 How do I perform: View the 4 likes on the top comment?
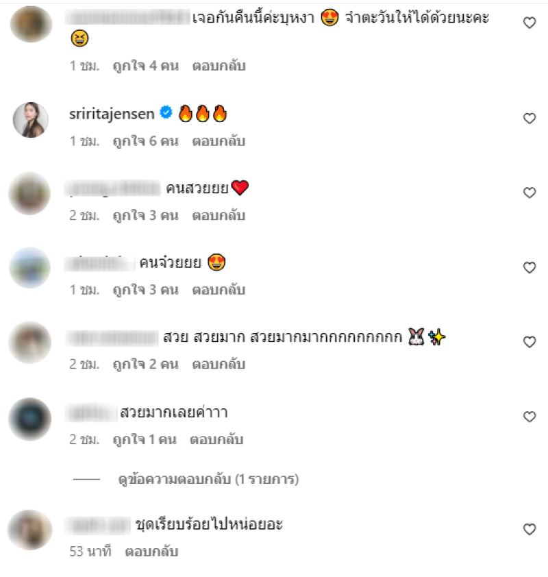coord(146,66)
